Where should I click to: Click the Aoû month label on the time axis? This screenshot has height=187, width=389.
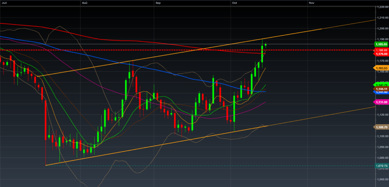(84, 3)
